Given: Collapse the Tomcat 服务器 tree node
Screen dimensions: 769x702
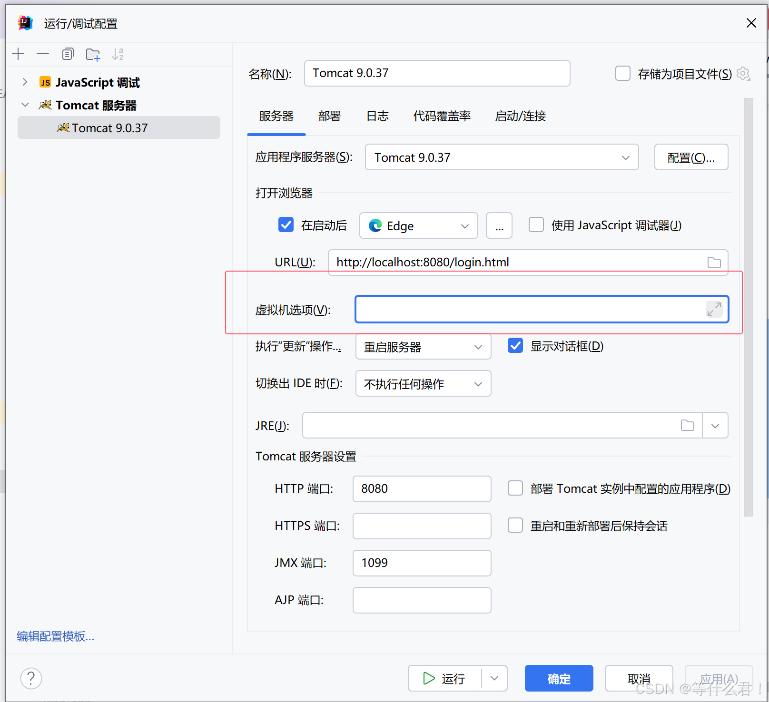Looking at the screenshot, I should pyautogui.click(x=25, y=105).
